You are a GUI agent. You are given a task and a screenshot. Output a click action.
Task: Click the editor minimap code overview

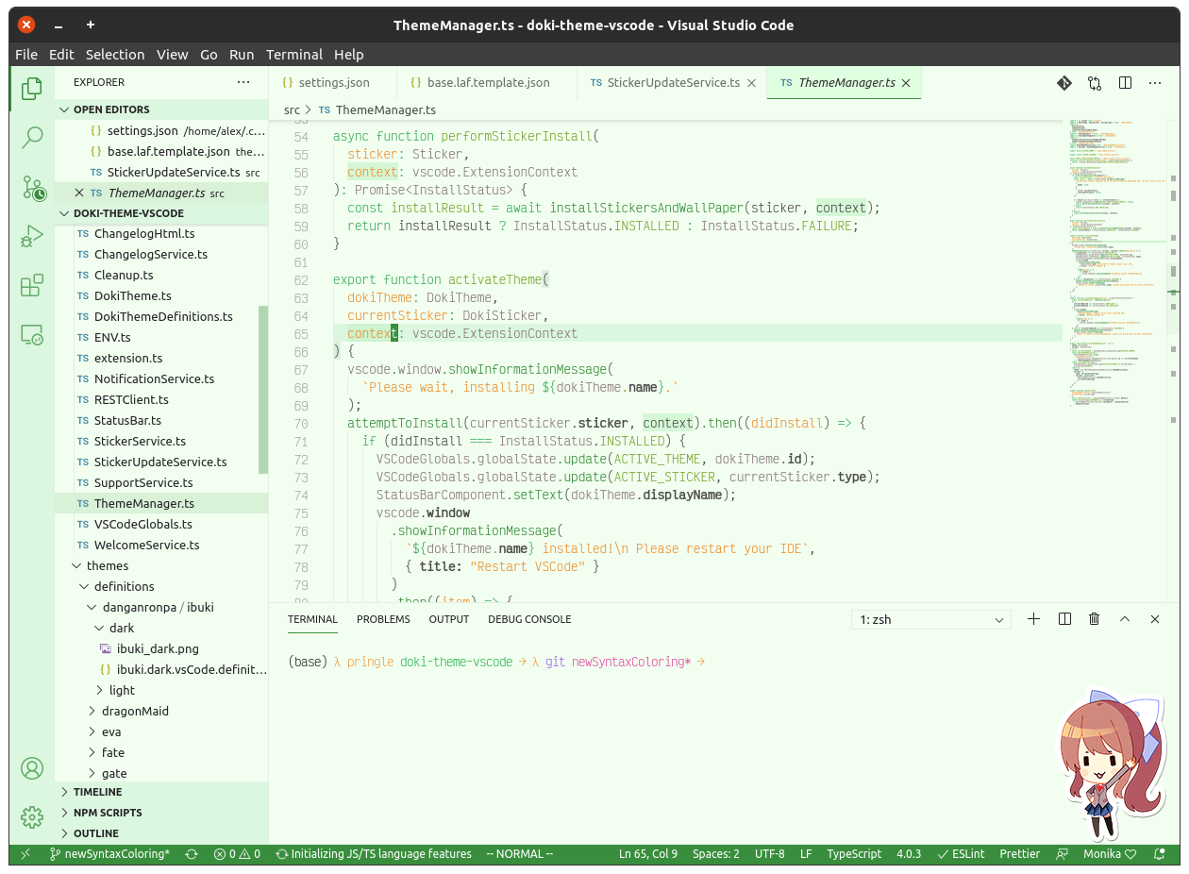click(1117, 264)
